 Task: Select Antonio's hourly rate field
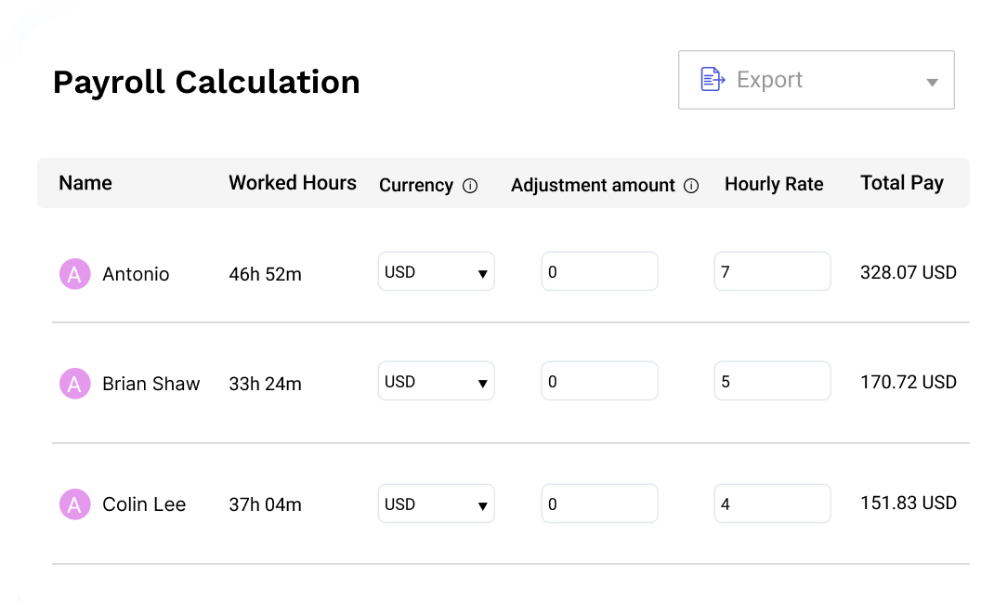tap(772, 271)
